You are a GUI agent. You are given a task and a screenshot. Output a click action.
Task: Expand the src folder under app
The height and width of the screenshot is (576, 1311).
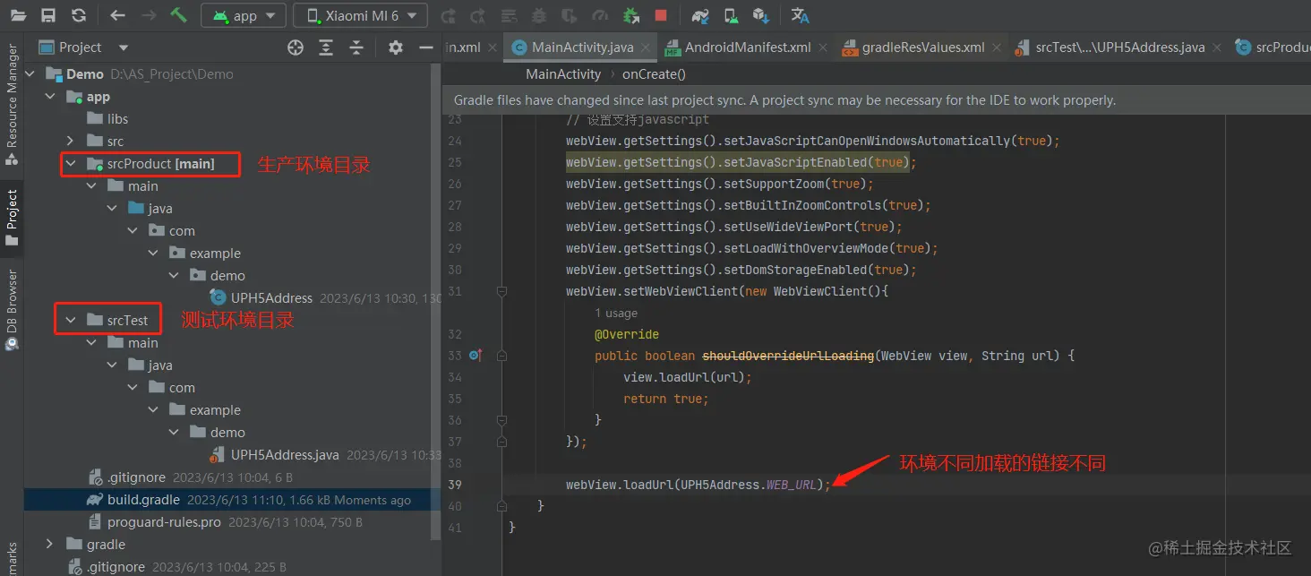(70, 142)
